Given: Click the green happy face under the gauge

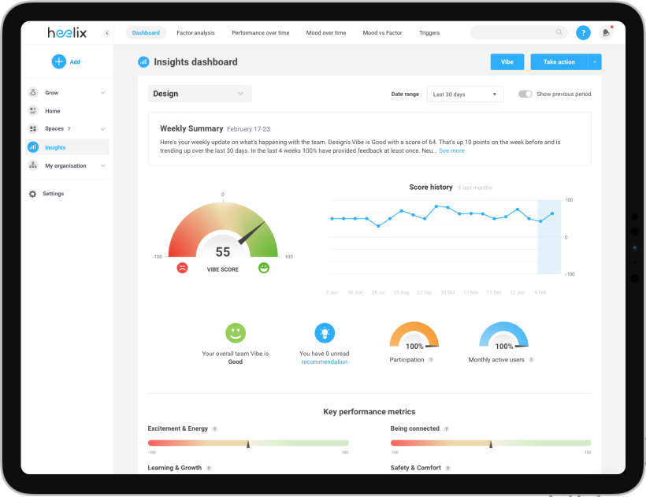Looking at the screenshot, I should [264, 268].
